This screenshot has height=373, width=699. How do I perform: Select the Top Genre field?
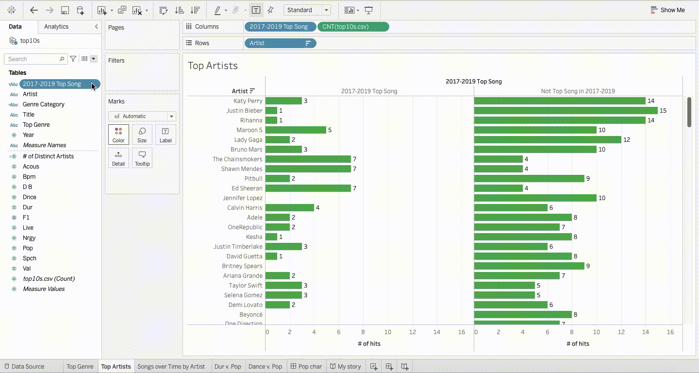coord(36,125)
